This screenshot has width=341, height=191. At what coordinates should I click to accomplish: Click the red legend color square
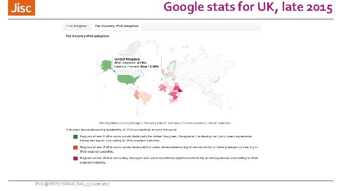[75, 158]
